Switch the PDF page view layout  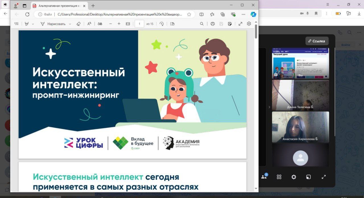(x=172, y=24)
